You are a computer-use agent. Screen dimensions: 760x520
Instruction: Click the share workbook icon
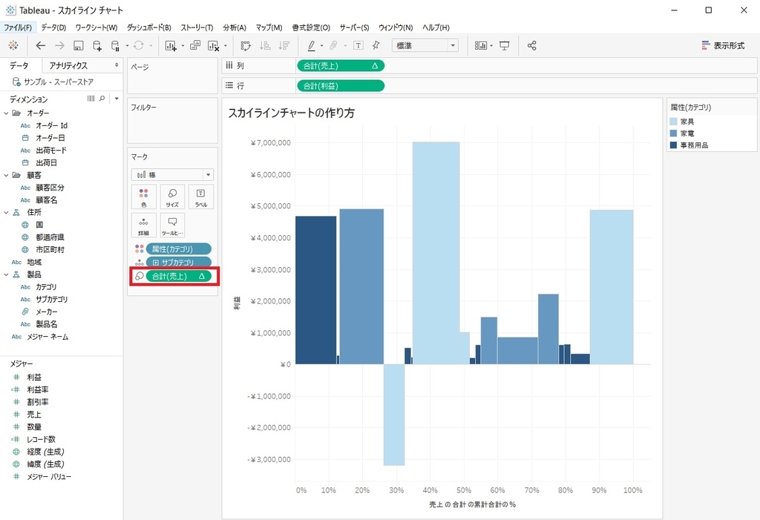[531, 45]
